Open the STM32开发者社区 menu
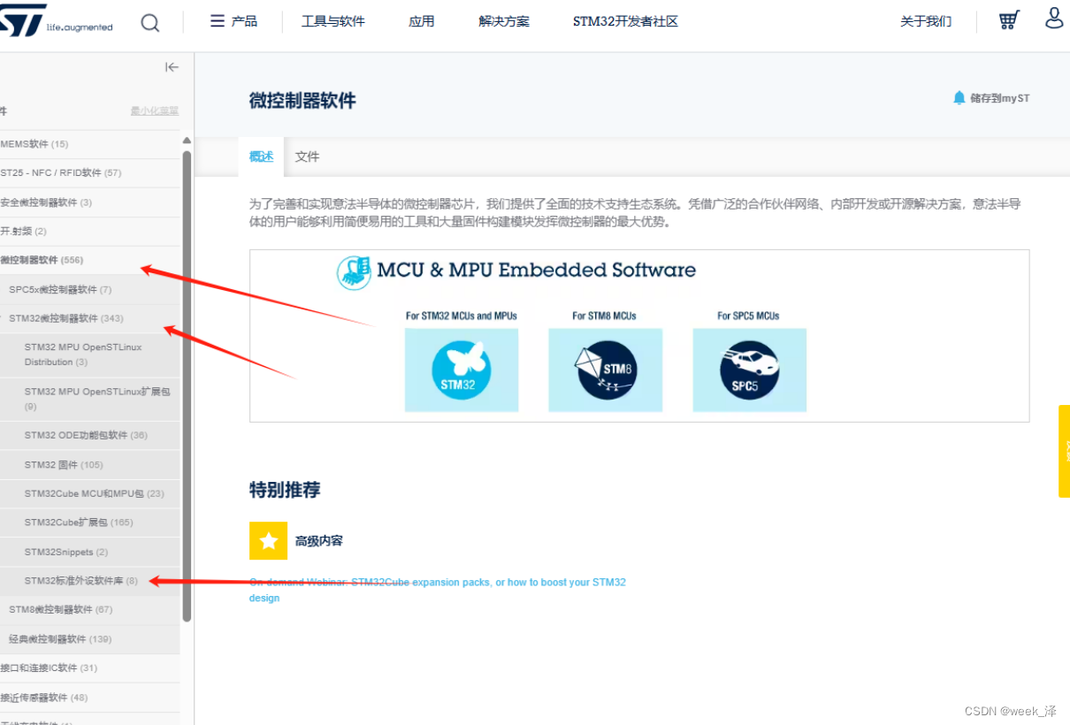Screen dimensions: 1070x725 pyautogui.click(x=625, y=21)
